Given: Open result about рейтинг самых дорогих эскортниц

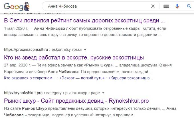Looking at the screenshot, I should [x=85, y=20].
